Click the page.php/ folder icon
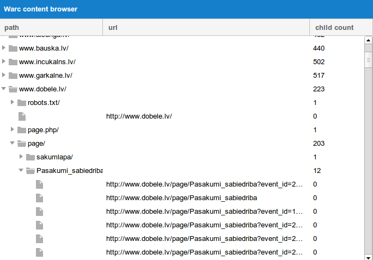Screen dimensions: 373x260 (x=22, y=130)
